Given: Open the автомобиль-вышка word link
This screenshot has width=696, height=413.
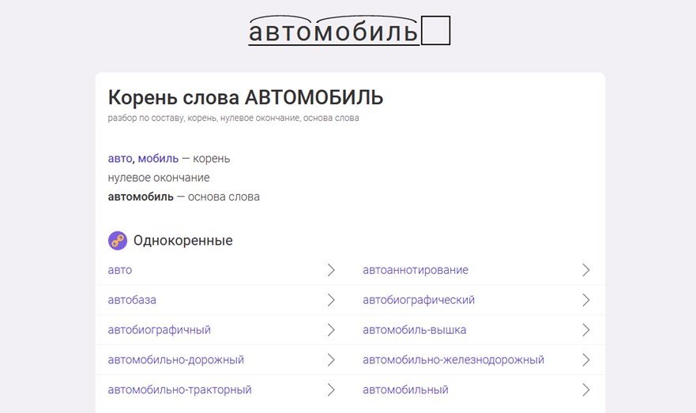Looking at the screenshot, I should 415,330.
